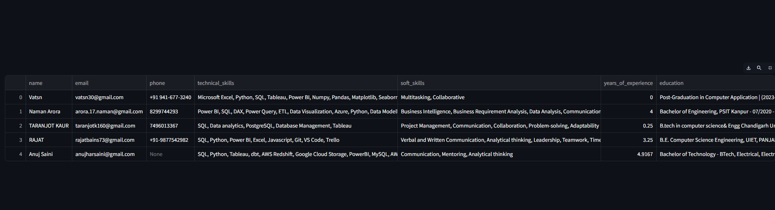Select B.tech in computer science cell
The height and width of the screenshot is (210, 775).
point(716,126)
